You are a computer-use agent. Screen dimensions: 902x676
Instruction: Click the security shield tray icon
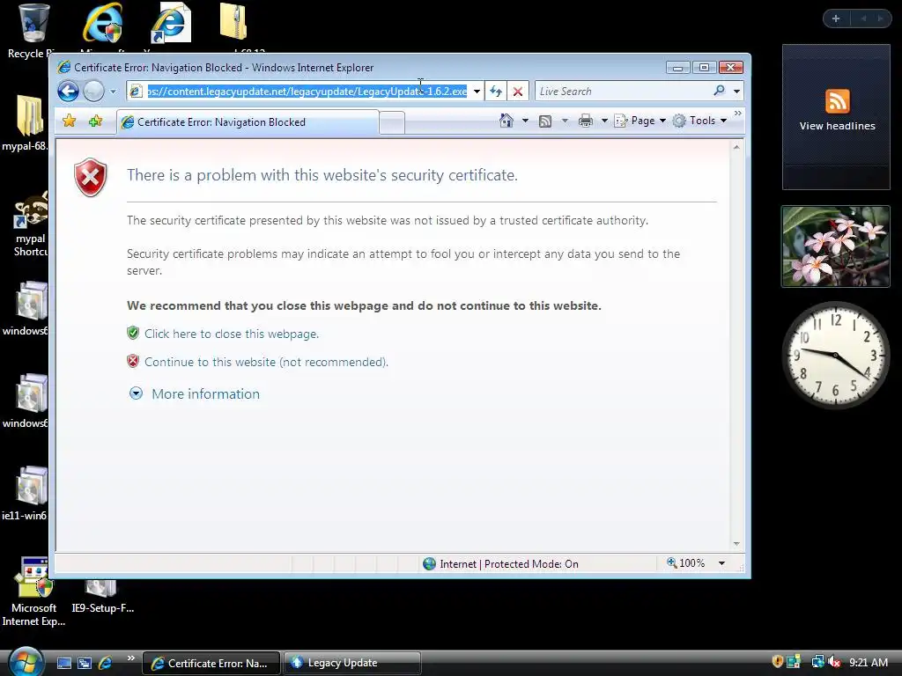click(x=777, y=662)
